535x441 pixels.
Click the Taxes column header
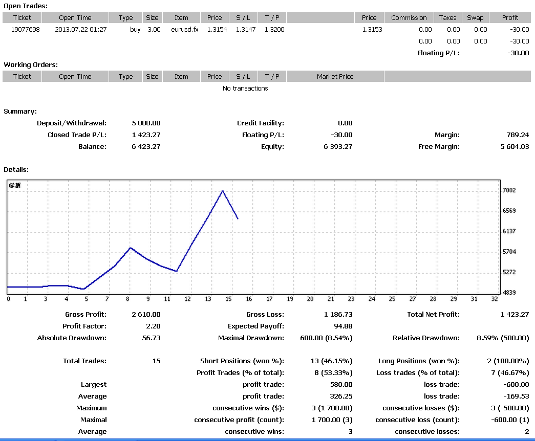(447, 18)
